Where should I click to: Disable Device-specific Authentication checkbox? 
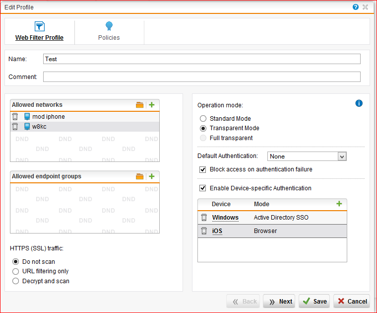click(x=202, y=188)
